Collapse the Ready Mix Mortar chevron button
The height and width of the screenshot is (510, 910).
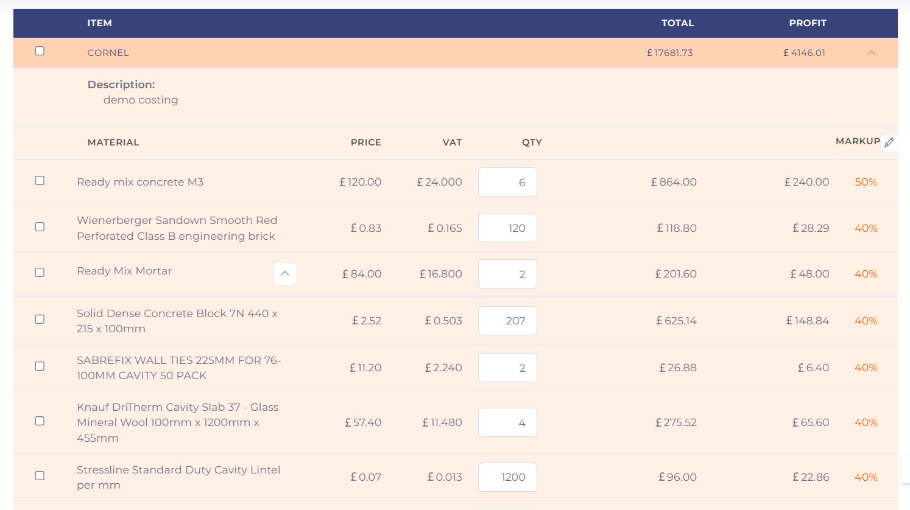point(284,274)
